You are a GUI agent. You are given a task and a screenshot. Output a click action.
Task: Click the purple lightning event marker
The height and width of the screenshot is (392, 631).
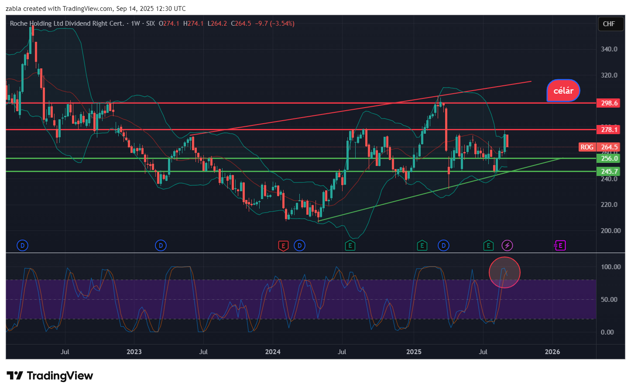507,246
